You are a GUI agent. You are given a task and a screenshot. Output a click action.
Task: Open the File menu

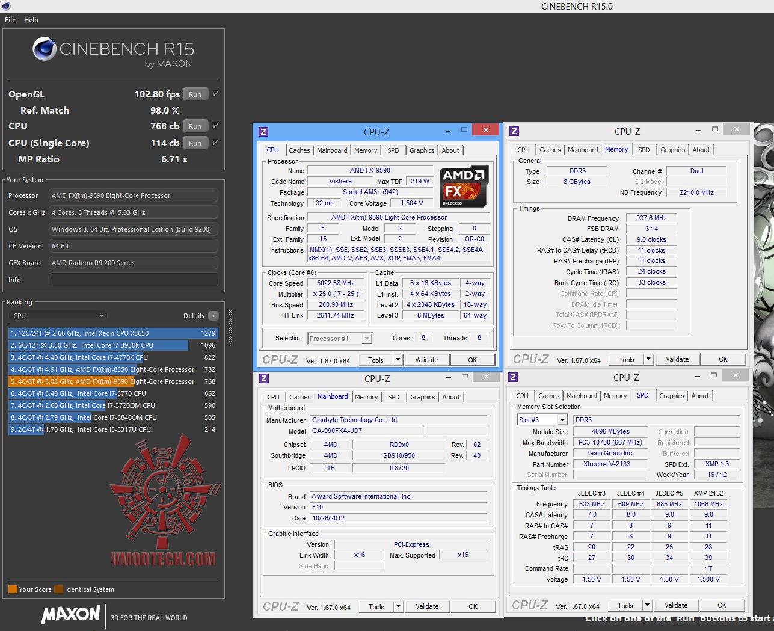click(x=10, y=20)
